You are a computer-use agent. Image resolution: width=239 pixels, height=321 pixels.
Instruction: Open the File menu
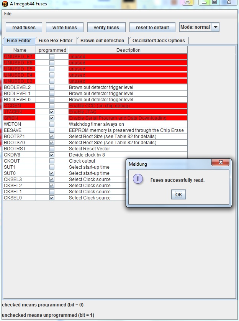[8, 14]
